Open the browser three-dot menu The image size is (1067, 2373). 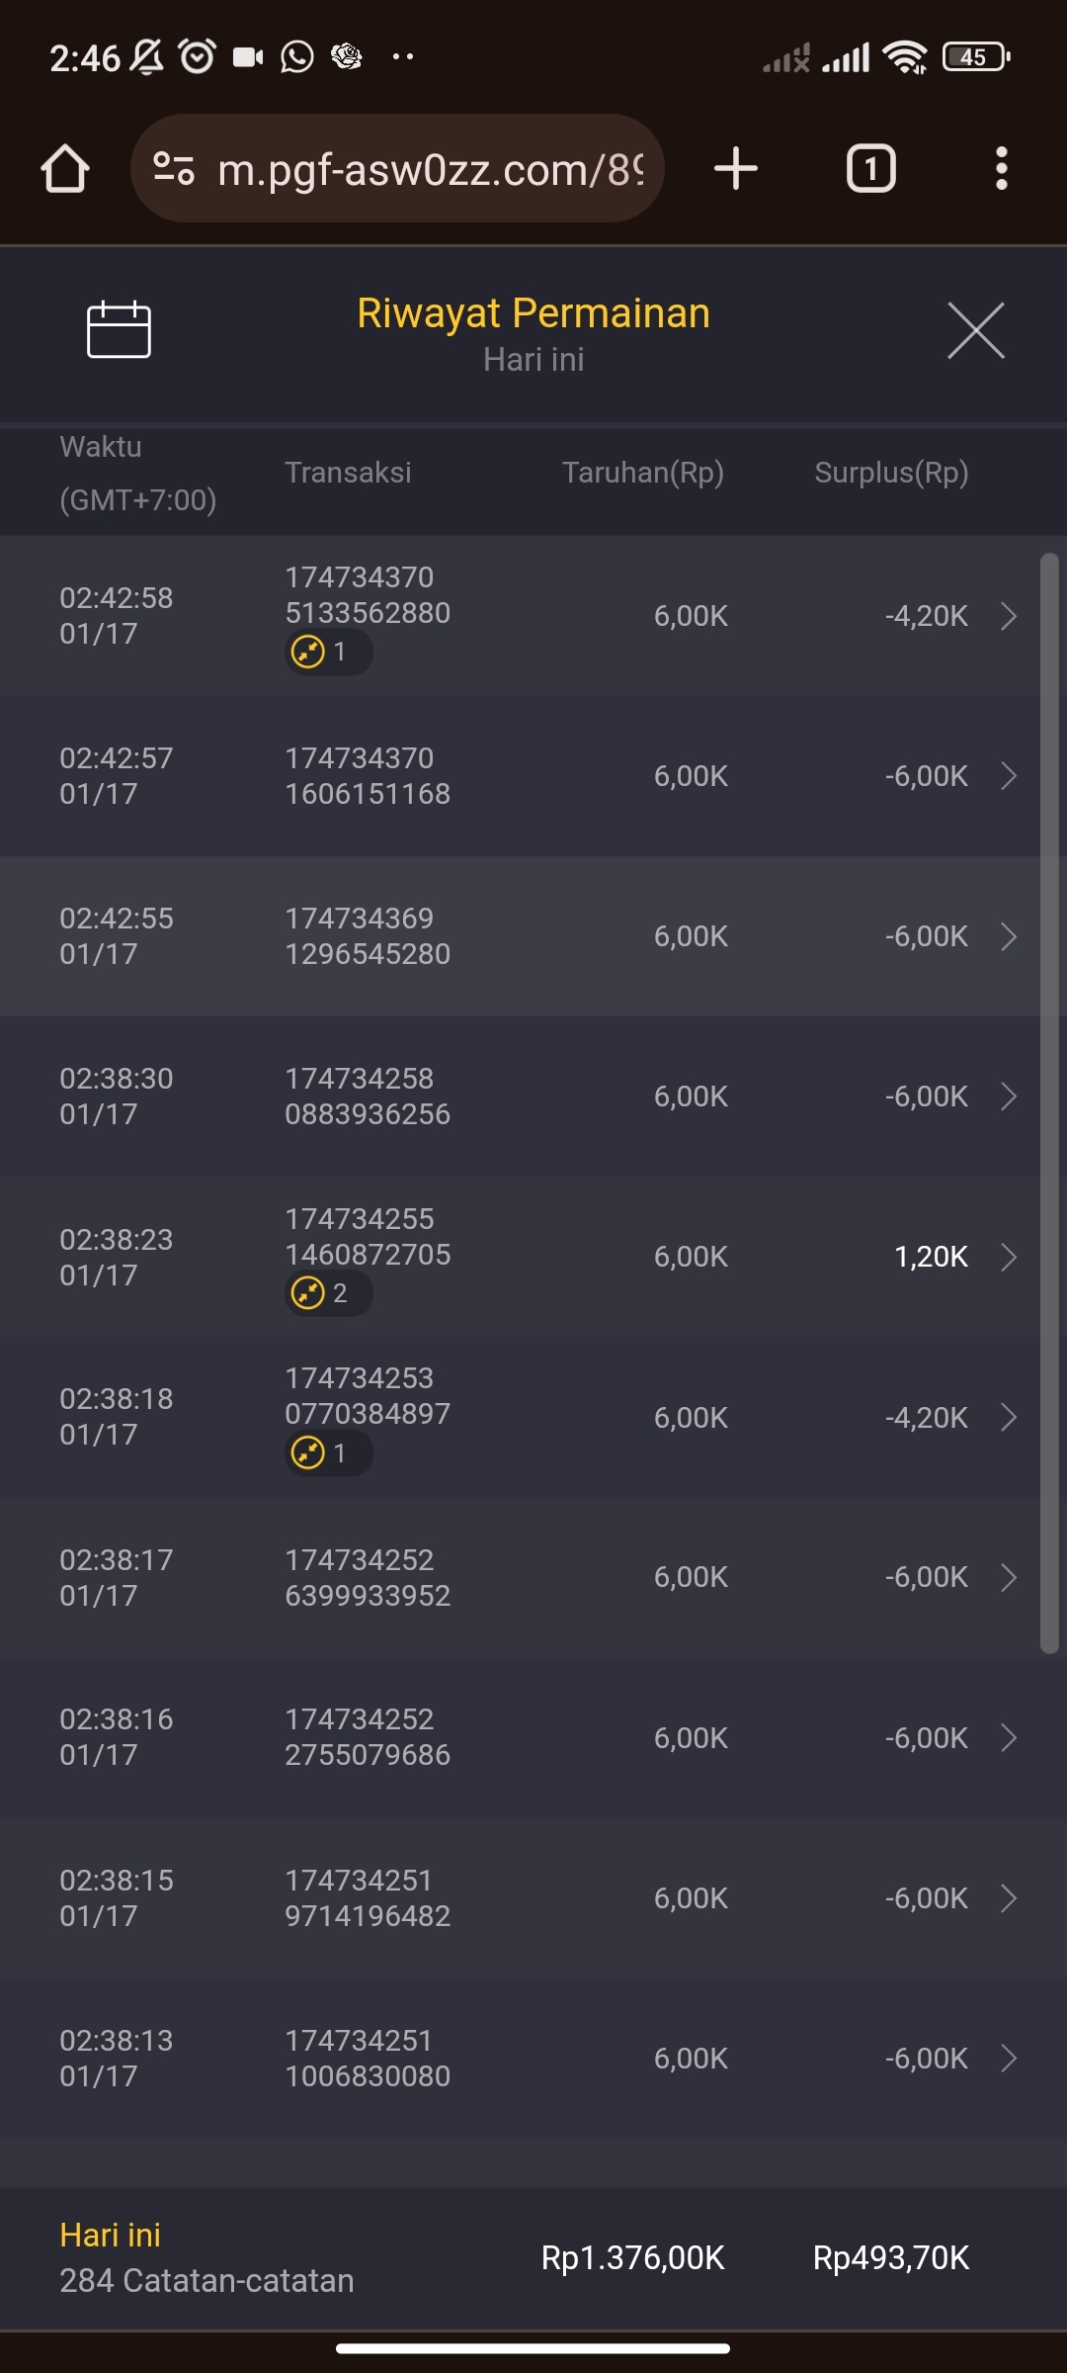tap(1001, 168)
